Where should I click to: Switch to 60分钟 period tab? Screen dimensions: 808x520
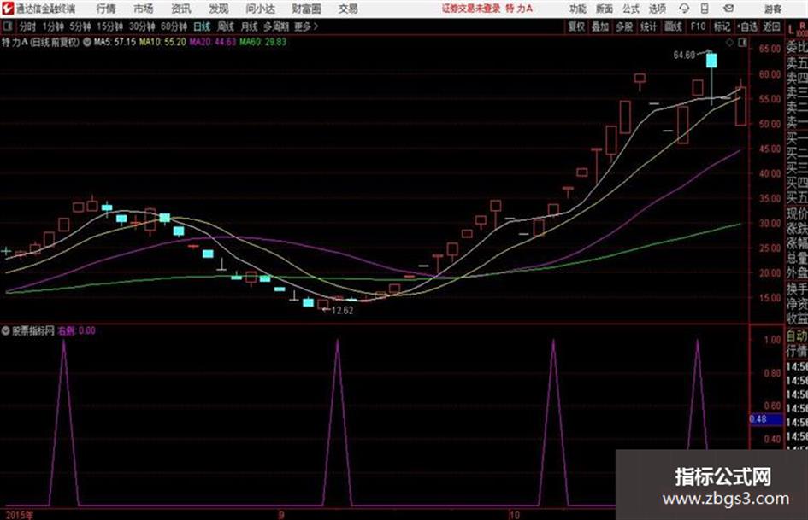[174, 26]
